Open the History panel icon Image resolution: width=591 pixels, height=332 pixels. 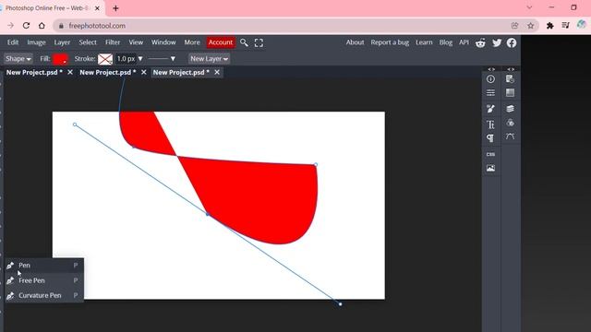click(x=510, y=79)
